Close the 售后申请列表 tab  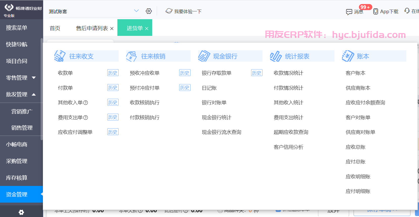pyautogui.click(x=112, y=29)
